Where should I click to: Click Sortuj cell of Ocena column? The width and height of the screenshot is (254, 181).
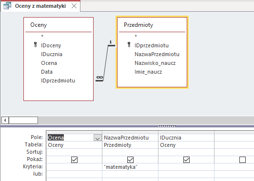click(74, 152)
